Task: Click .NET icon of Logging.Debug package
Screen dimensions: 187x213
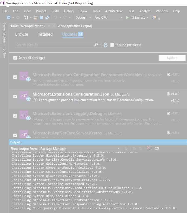Action: point(24,115)
